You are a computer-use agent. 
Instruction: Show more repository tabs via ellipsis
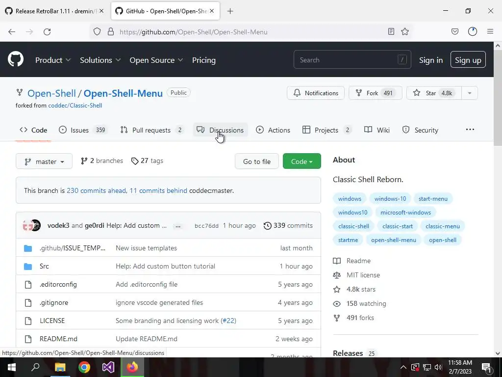click(470, 130)
